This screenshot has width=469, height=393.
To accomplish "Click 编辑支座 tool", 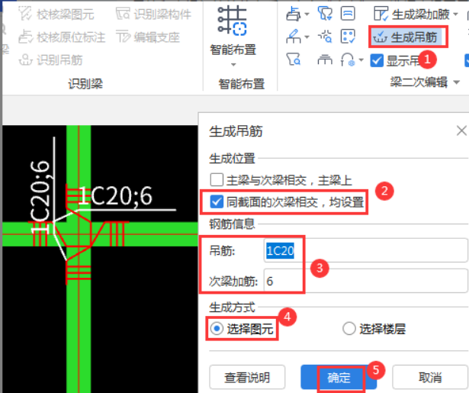I will [148, 37].
